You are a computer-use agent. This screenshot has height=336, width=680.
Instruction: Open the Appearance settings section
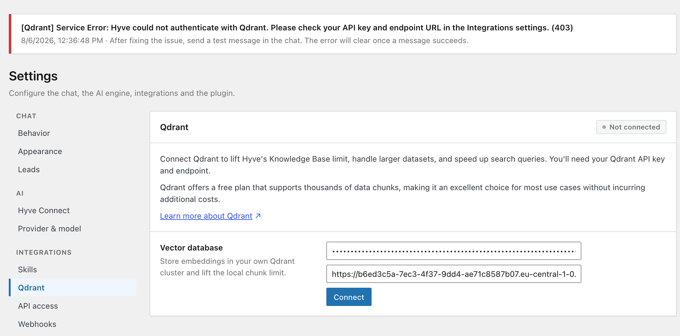pyautogui.click(x=40, y=151)
